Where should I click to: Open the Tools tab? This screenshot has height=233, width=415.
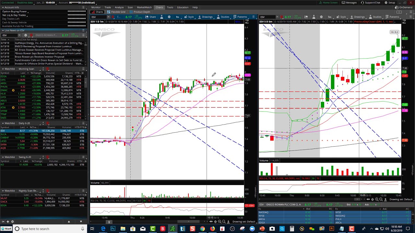click(x=170, y=7)
